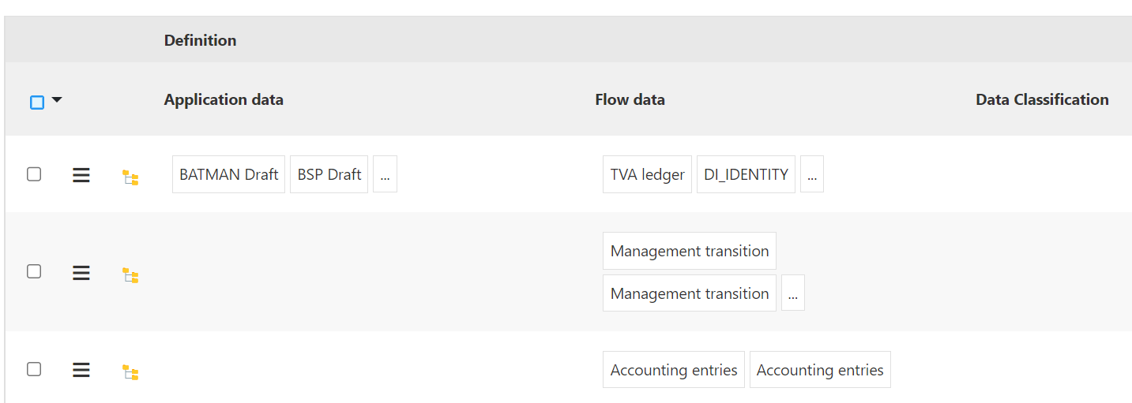Expand more application data after BSP Draft
The width and height of the screenshot is (1132, 403).
pyautogui.click(x=385, y=174)
